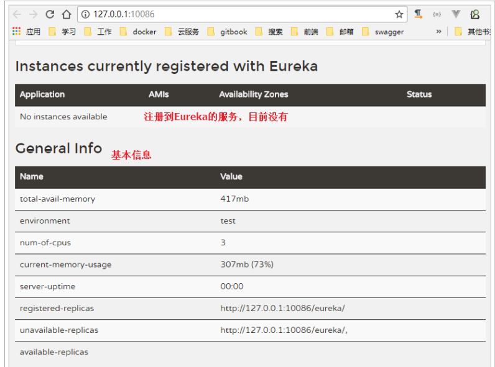
Task: Click the 'test' environment value
Action: 228,220
